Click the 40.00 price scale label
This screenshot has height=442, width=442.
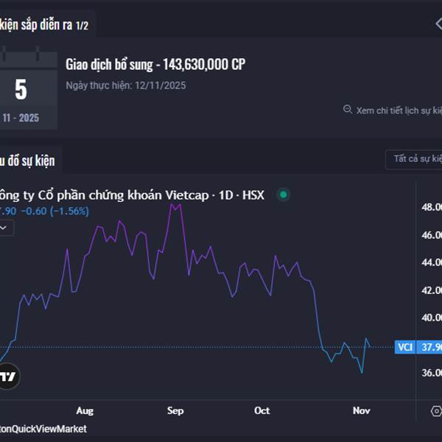(432, 318)
